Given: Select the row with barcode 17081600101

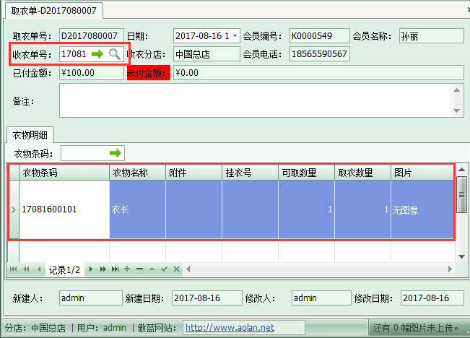Looking at the screenshot, I should (x=64, y=209).
